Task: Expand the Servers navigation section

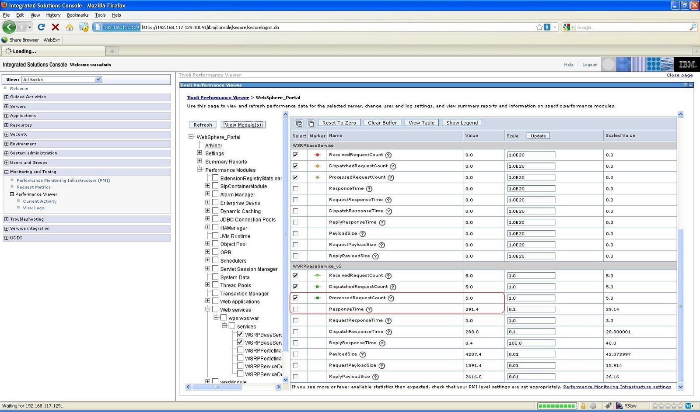Action: pyautogui.click(x=7, y=106)
